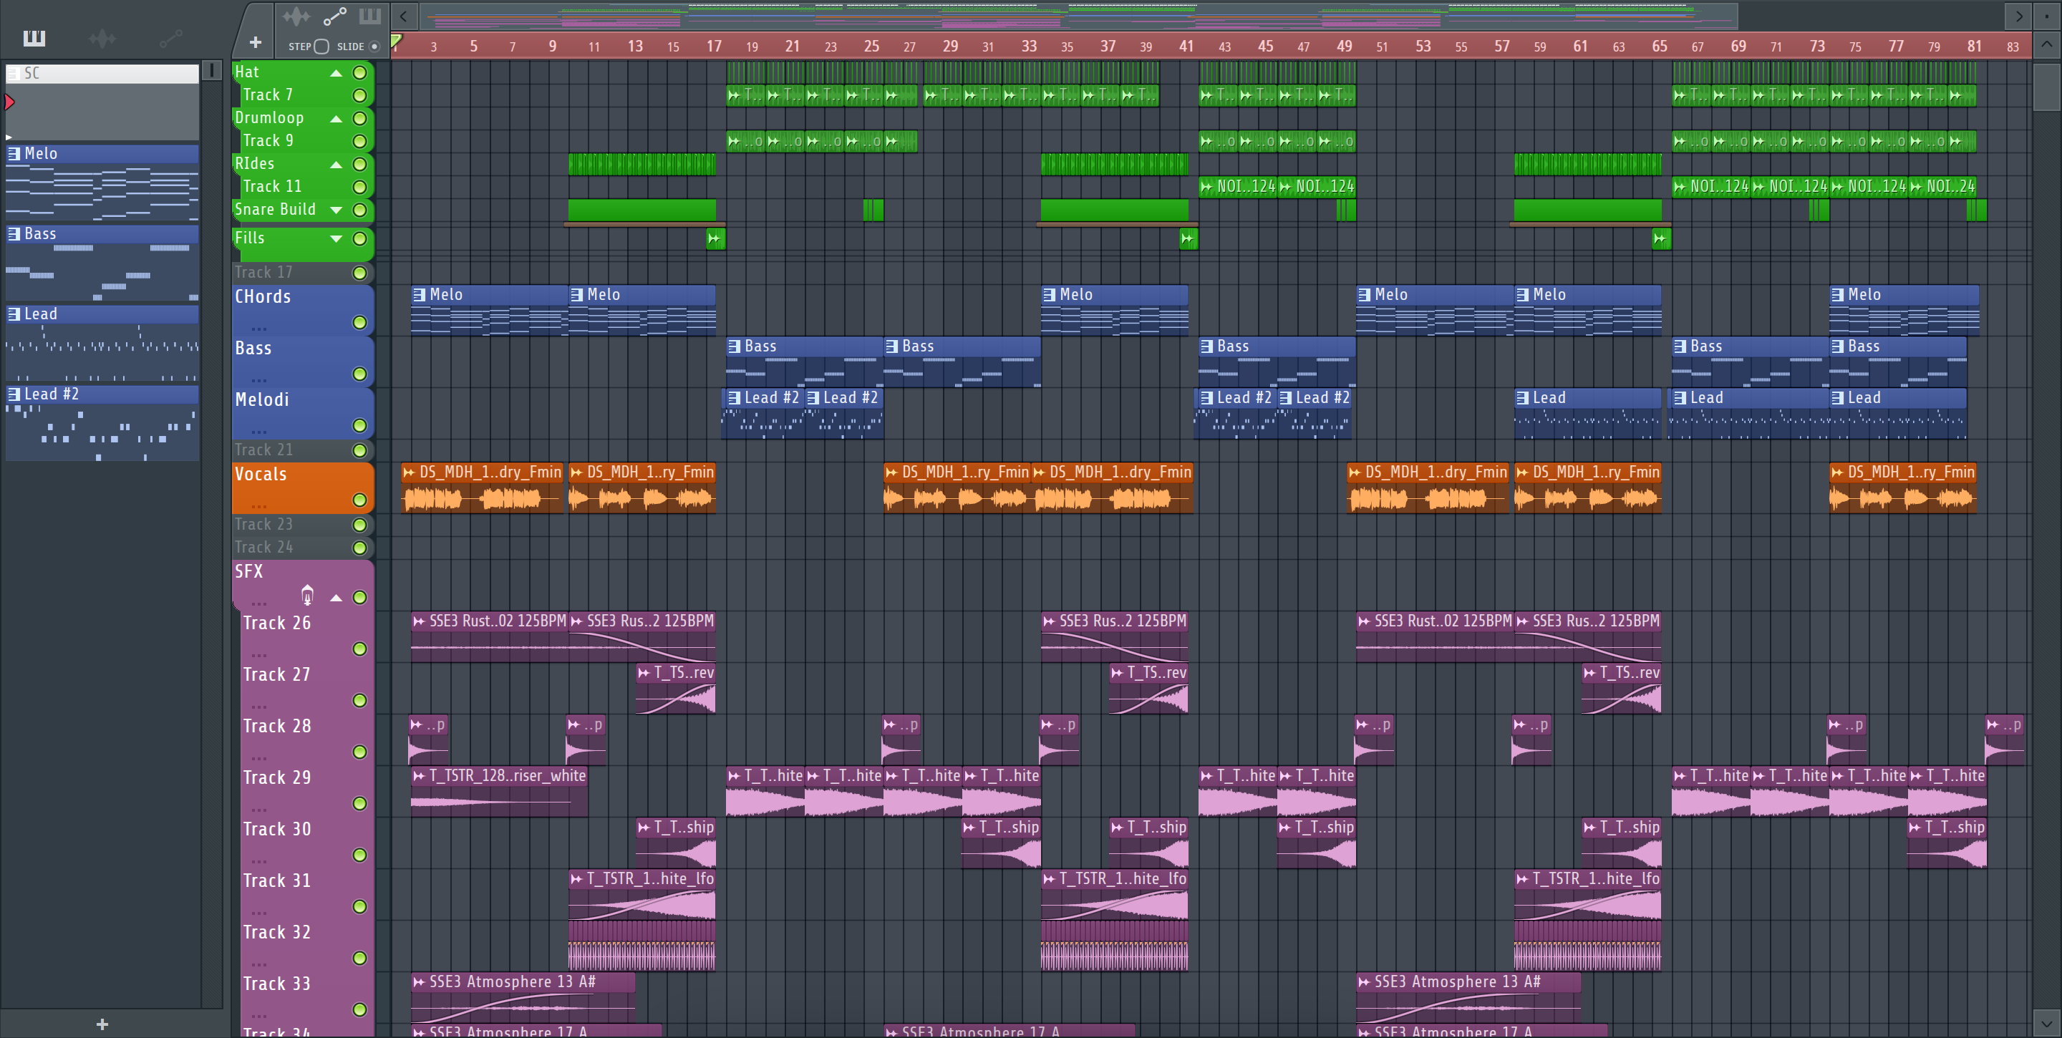Viewport: 2062px width, 1038px height.
Task: Mute the Bass track in playlist
Action: pyautogui.click(x=360, y=374)
